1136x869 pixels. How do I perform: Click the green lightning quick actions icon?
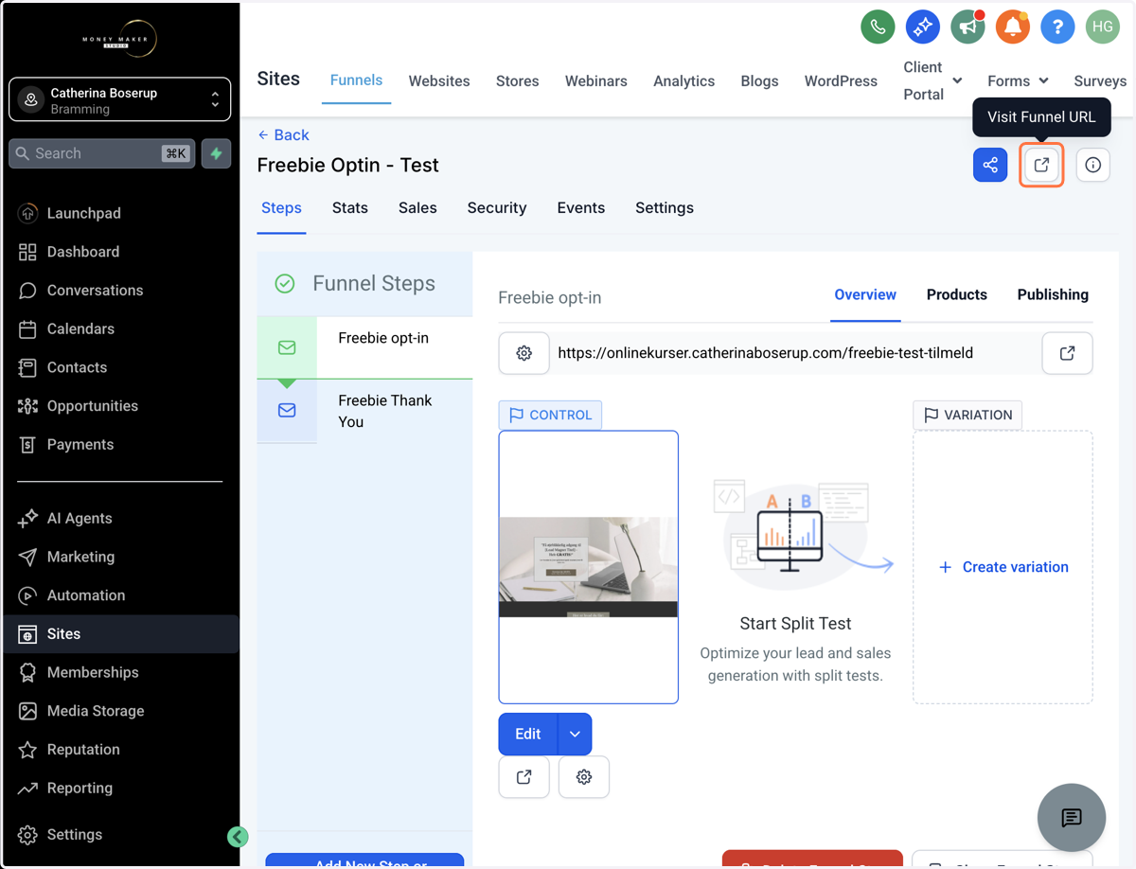tap(217, 153)
